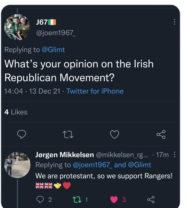190x208 pixels.
Task: Open more options on Jørgen Mikkelsen's reply
Action: [x=174, y=155]
